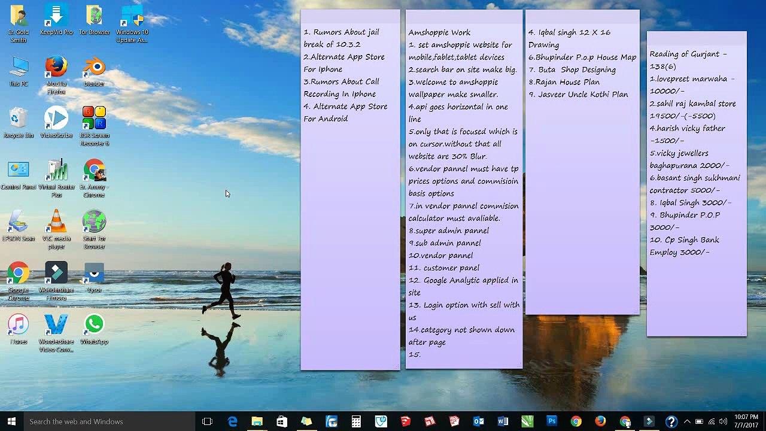This screenshot has width=766, height=431.
Task: Click note line '5.vicky jewellers baghapurana 2000/-'
Action: (x=689, y=159)
